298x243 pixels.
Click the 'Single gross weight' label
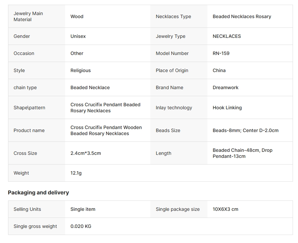coord(35,226)
